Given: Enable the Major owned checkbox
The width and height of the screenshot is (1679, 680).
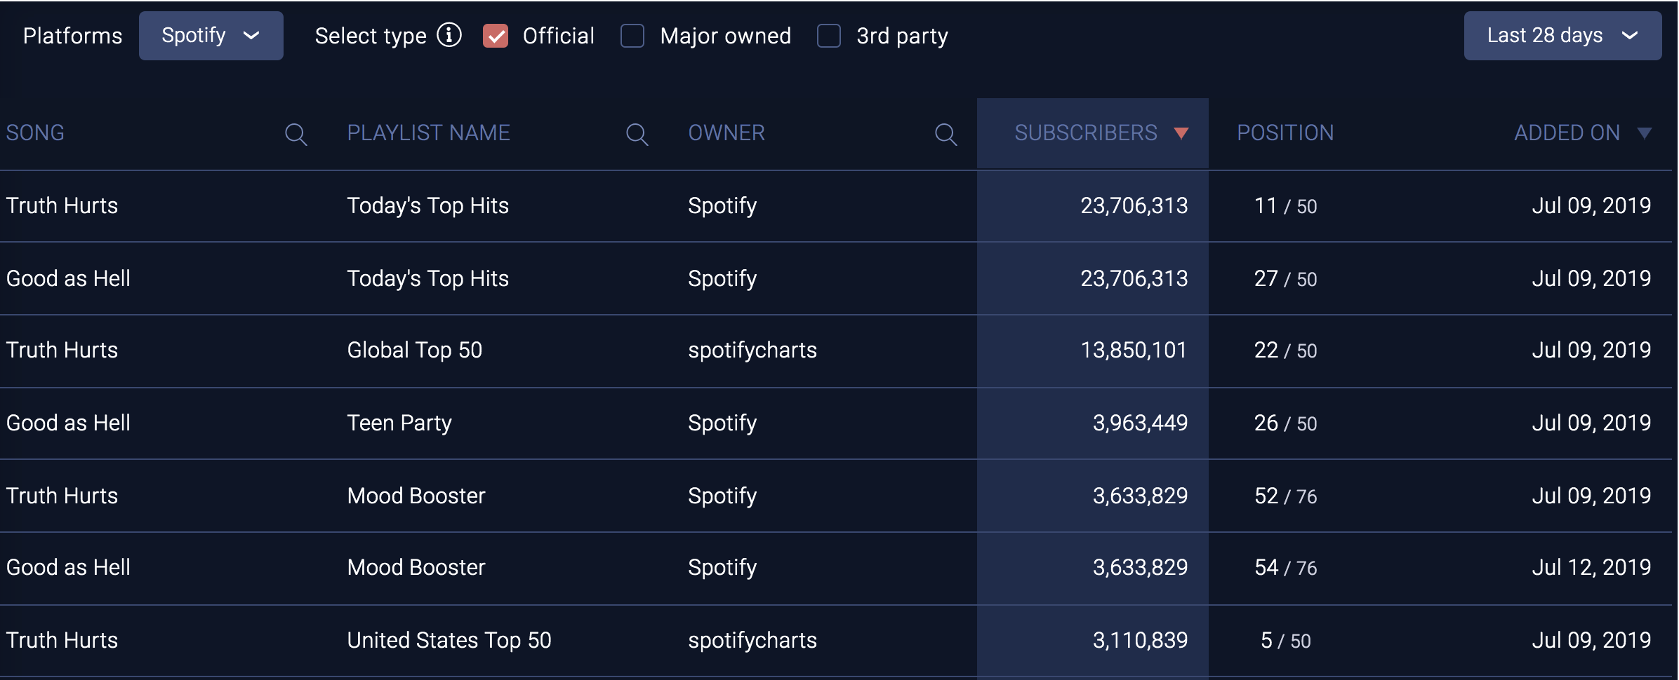Looking at the screenshot, I should [632, 36].
